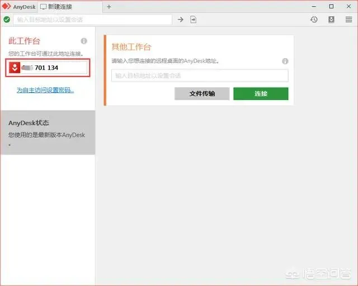
Task: Click the 其他工作台 heading
Action: [x=131, y=47]
